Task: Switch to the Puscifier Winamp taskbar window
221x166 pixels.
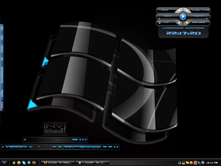Action: tap(92, 163)
